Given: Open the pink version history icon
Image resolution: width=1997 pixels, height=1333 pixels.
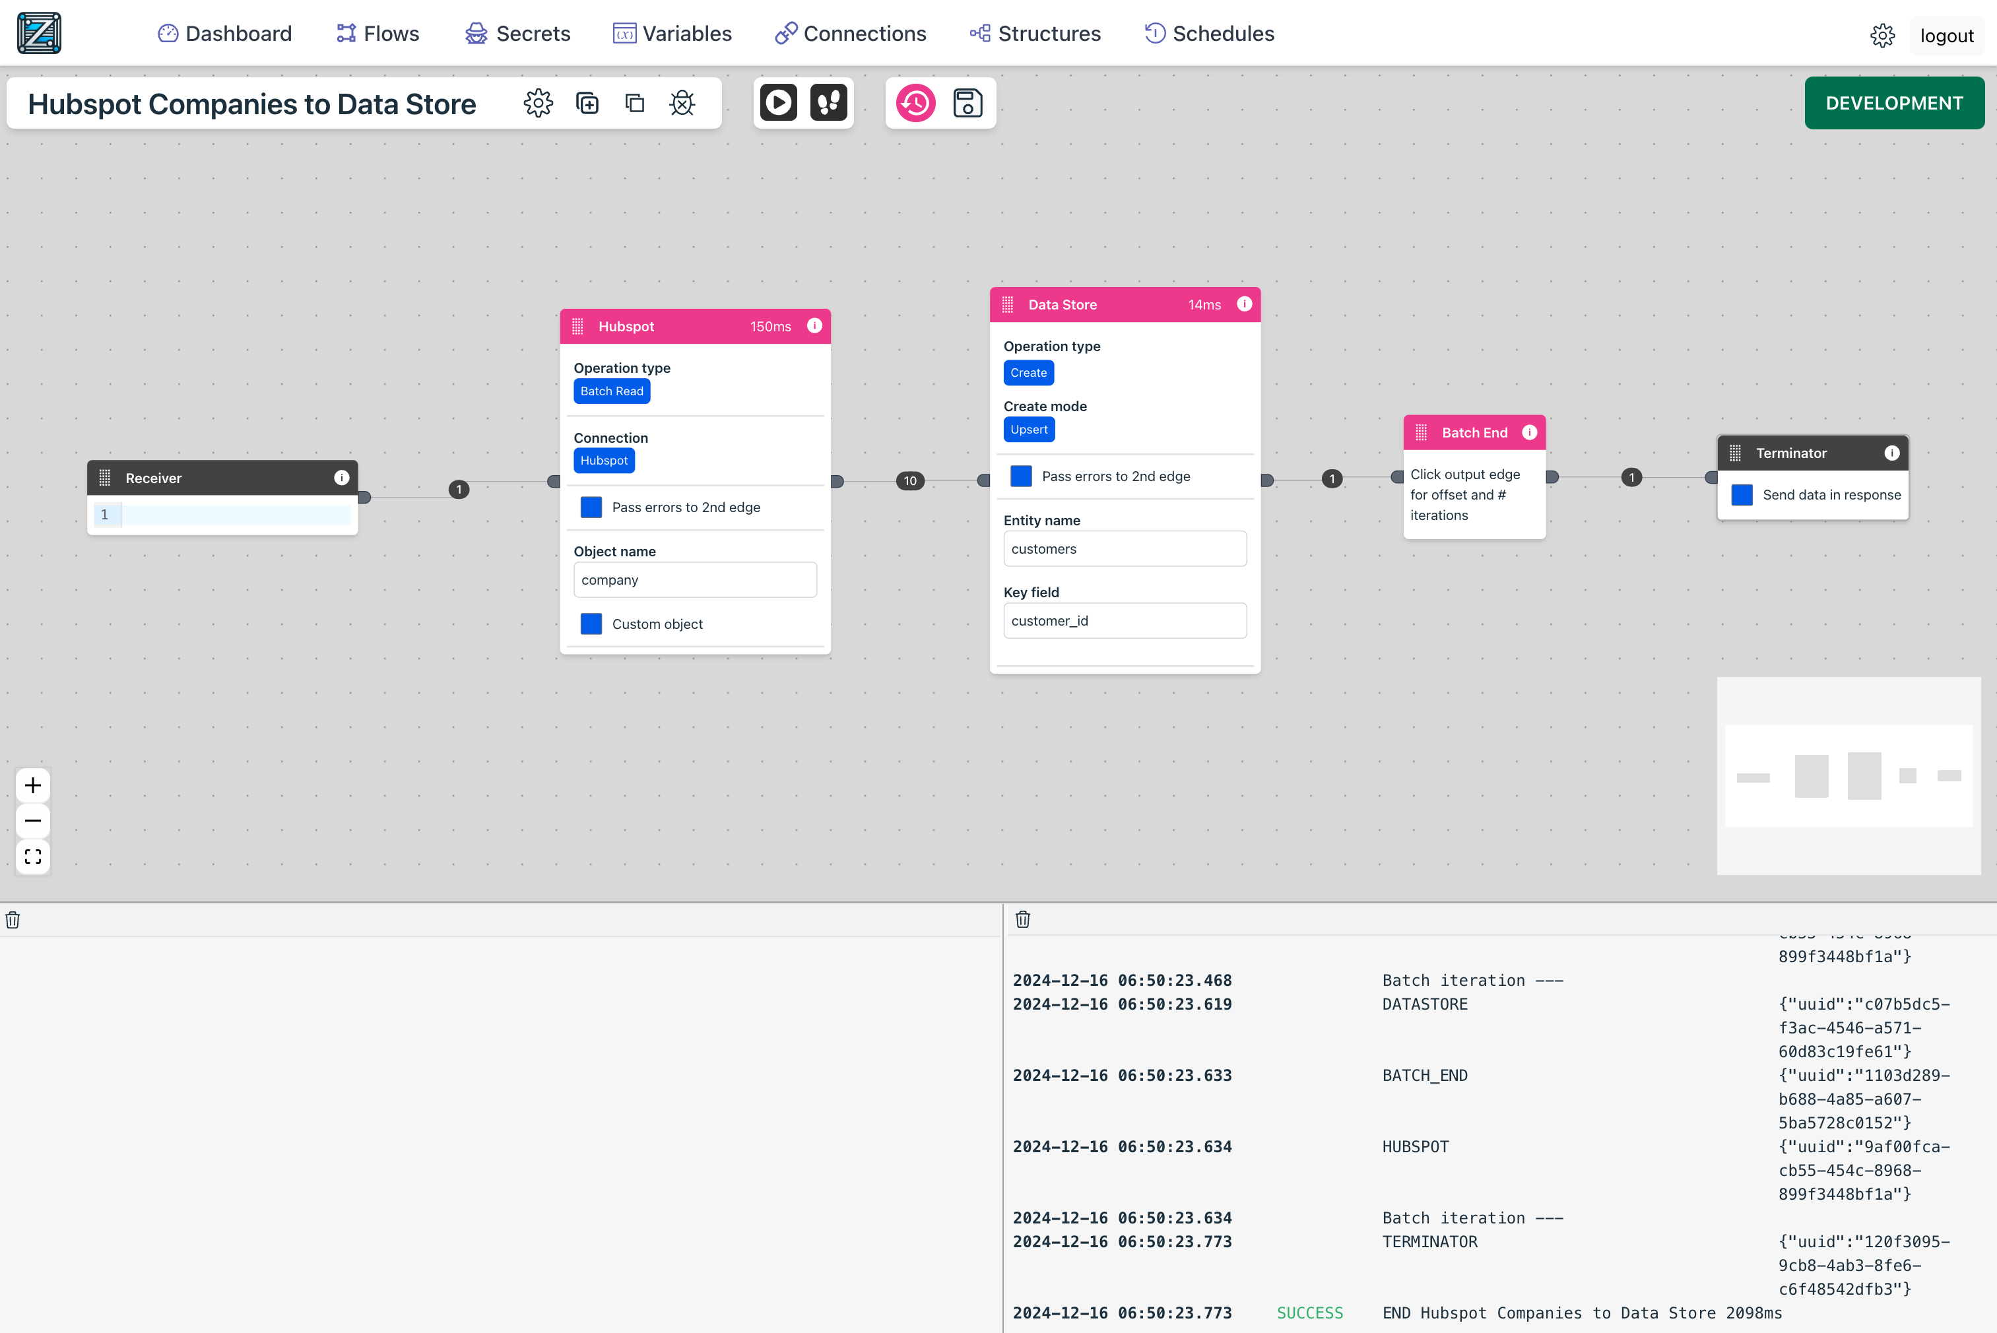Looking at the screenshot, I should coord(915,103).
